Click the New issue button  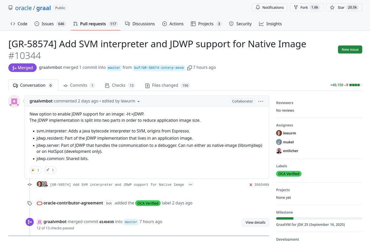[350, 49]
